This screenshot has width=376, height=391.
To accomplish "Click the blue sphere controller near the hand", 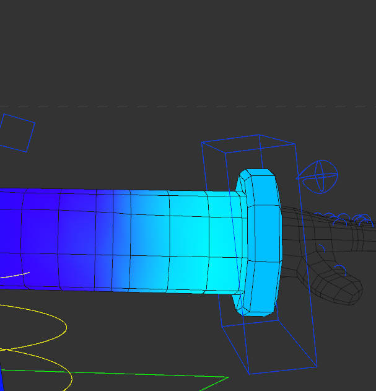I will coord(318,176).
